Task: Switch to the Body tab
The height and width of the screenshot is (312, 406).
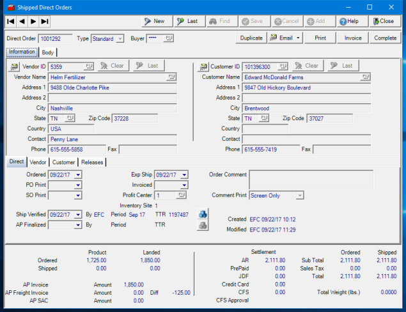Action: tap(48, 52)
